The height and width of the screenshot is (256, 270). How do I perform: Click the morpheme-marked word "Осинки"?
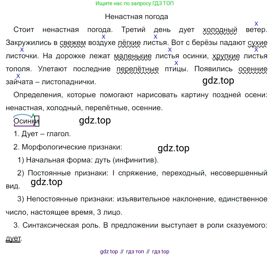point(26,121)
